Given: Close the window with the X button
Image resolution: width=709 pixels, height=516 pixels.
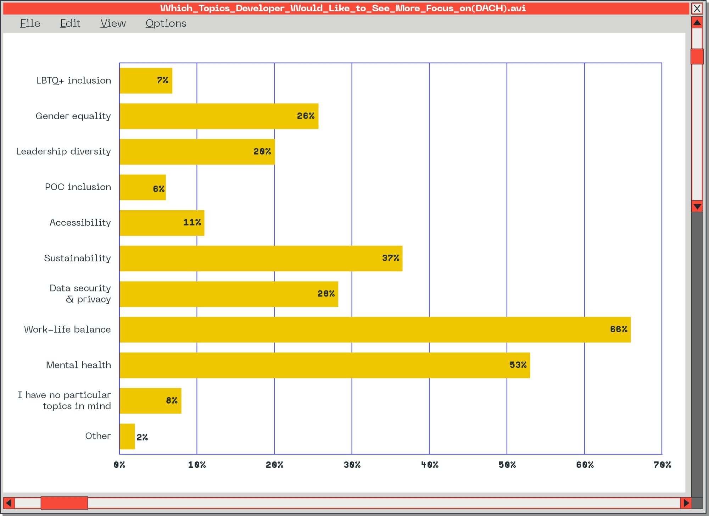Looking at the screenshot, I should click(x=697, y=9).
